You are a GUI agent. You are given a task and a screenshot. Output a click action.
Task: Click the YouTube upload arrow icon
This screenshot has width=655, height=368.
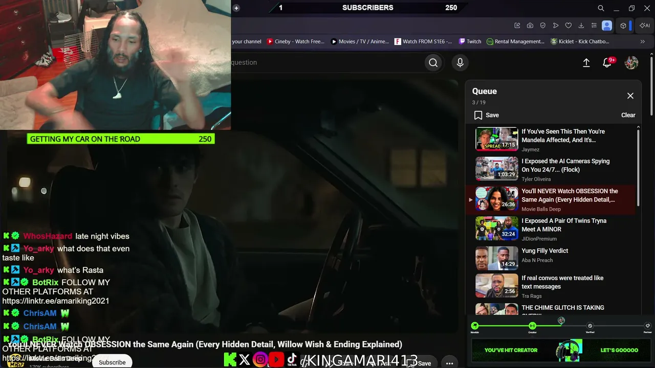click(x=586, y=62)
